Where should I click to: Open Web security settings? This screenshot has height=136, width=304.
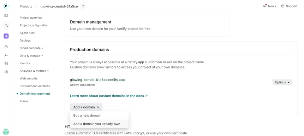[29, 78]
